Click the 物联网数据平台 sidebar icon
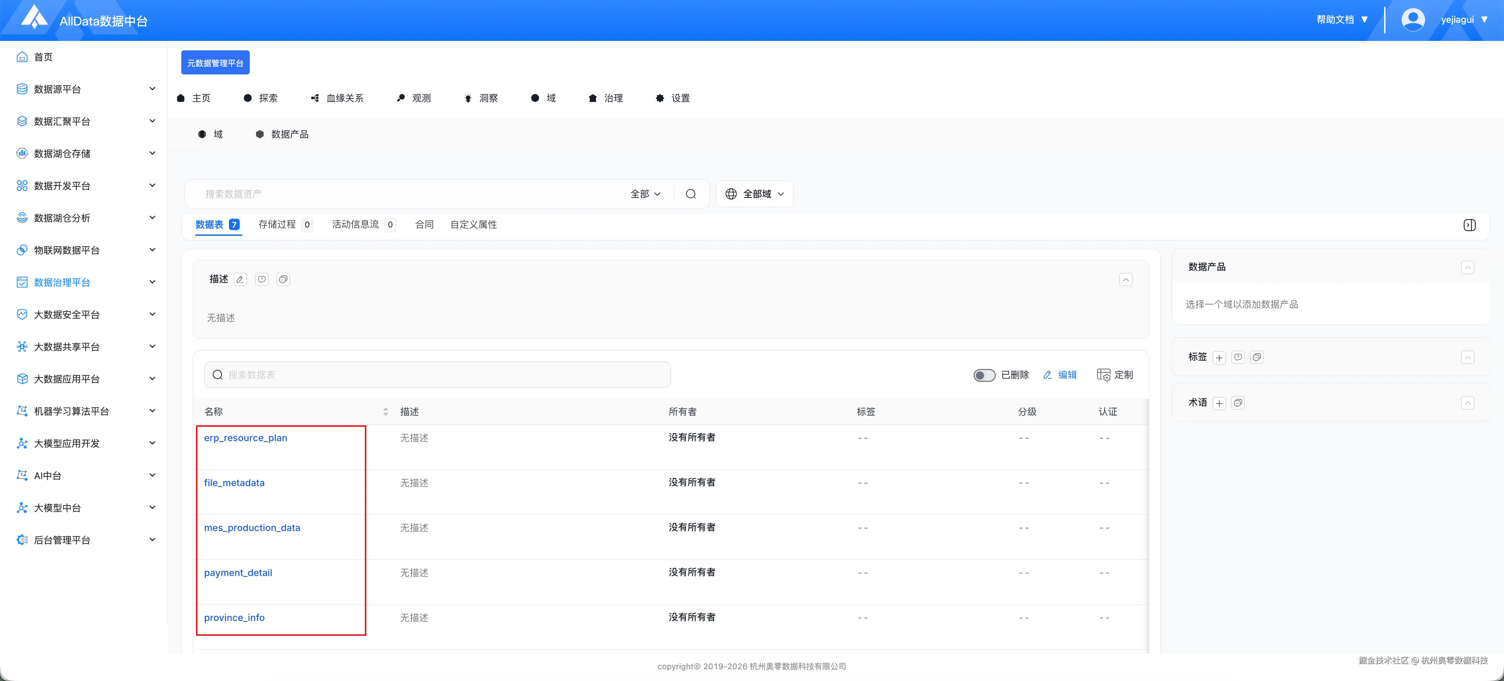Screen dimensions: 1504x681 tap(22, 250)
